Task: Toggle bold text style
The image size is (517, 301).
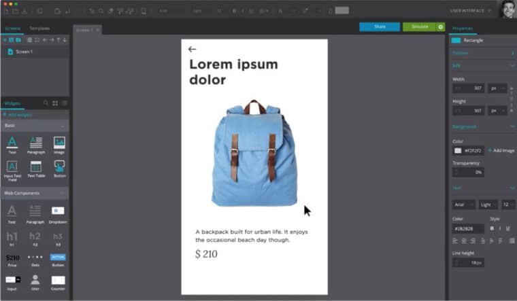Action: click(x=492, y=228)
